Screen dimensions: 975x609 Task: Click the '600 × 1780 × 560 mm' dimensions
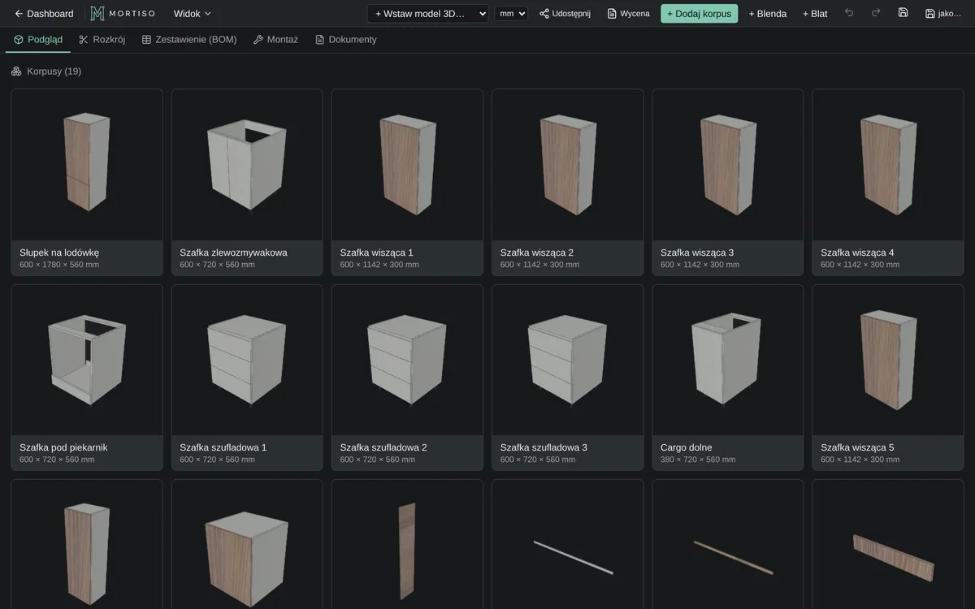59,265
